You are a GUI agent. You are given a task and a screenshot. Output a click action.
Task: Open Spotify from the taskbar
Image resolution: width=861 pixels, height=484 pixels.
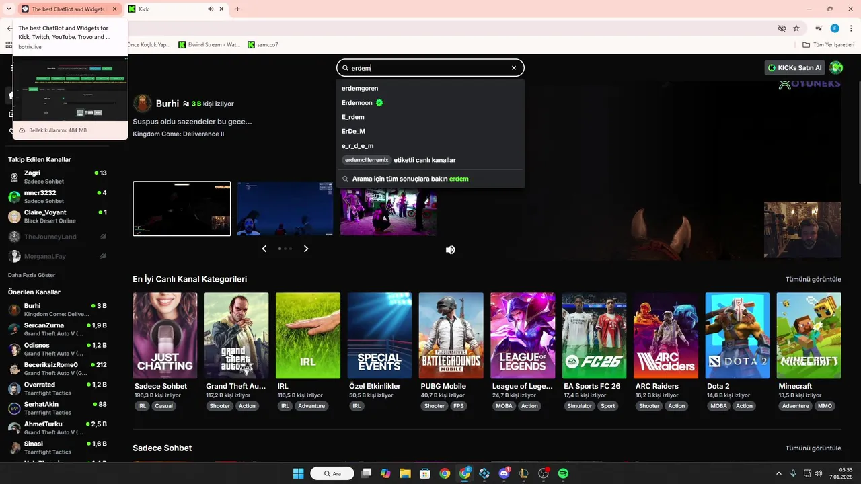click(x=564, y=473)
